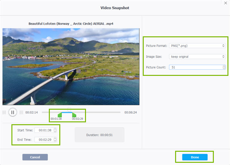Click the Picture Count stepper arrows
230x165 pixels.
click(224, 67)
